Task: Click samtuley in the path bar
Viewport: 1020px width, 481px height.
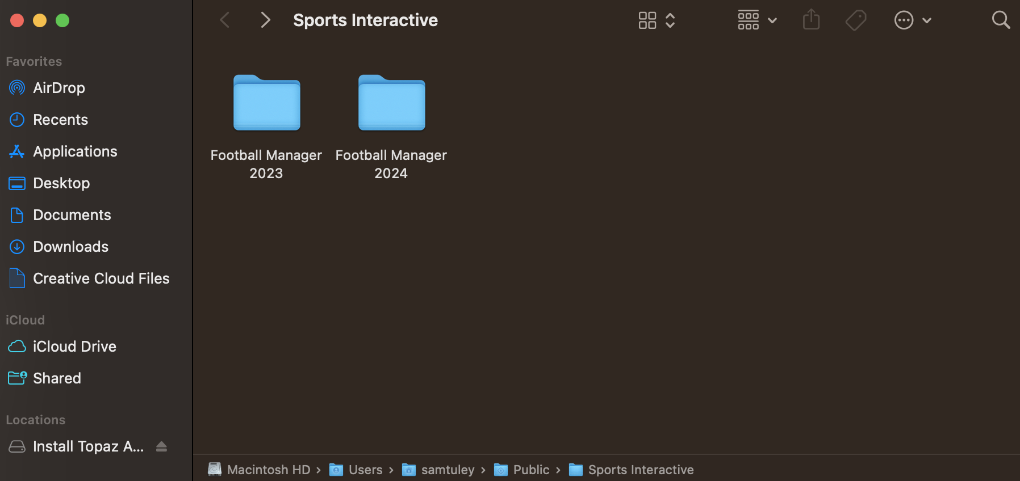Action: point(448,470)
